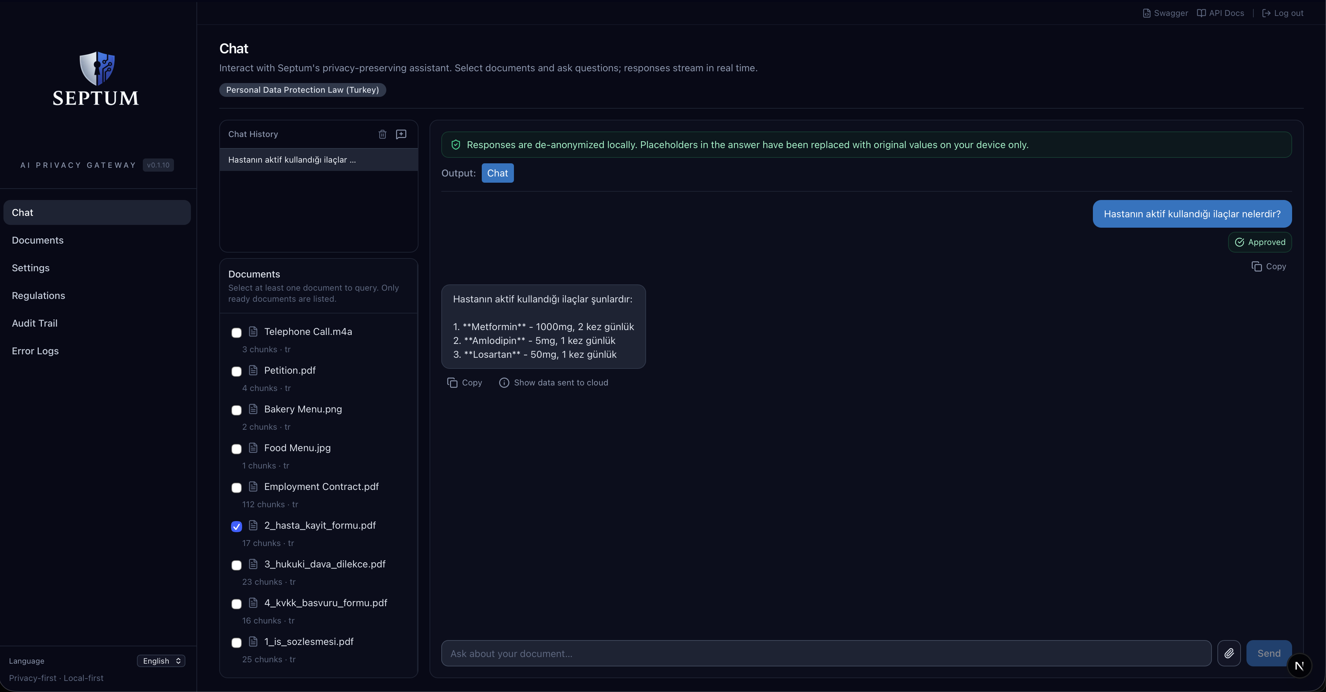Click the paperclip attach file icon
The image size is (1326, 692).
coord(1229,653)
